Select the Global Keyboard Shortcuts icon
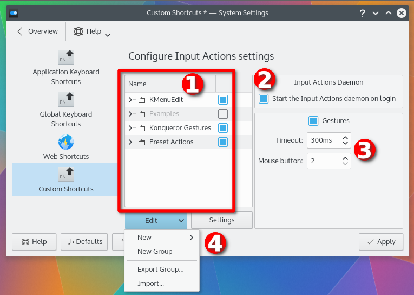This screenshot has width=414, height=295. tap(65, 100)
